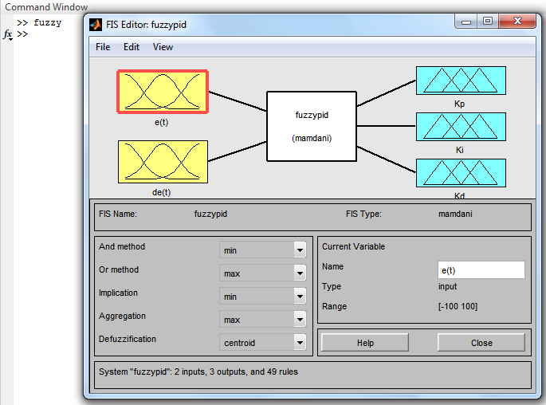Open the Edit menu

tap(132, 47)
